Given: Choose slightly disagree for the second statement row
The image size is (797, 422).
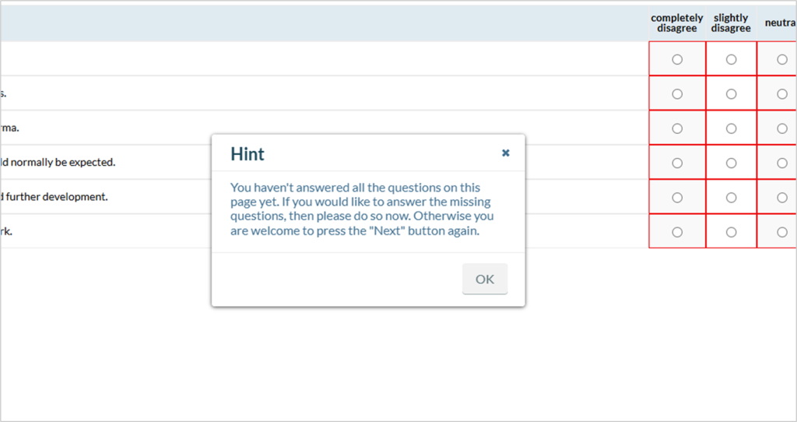Looking at the screenshot, I should pos(731,94).
